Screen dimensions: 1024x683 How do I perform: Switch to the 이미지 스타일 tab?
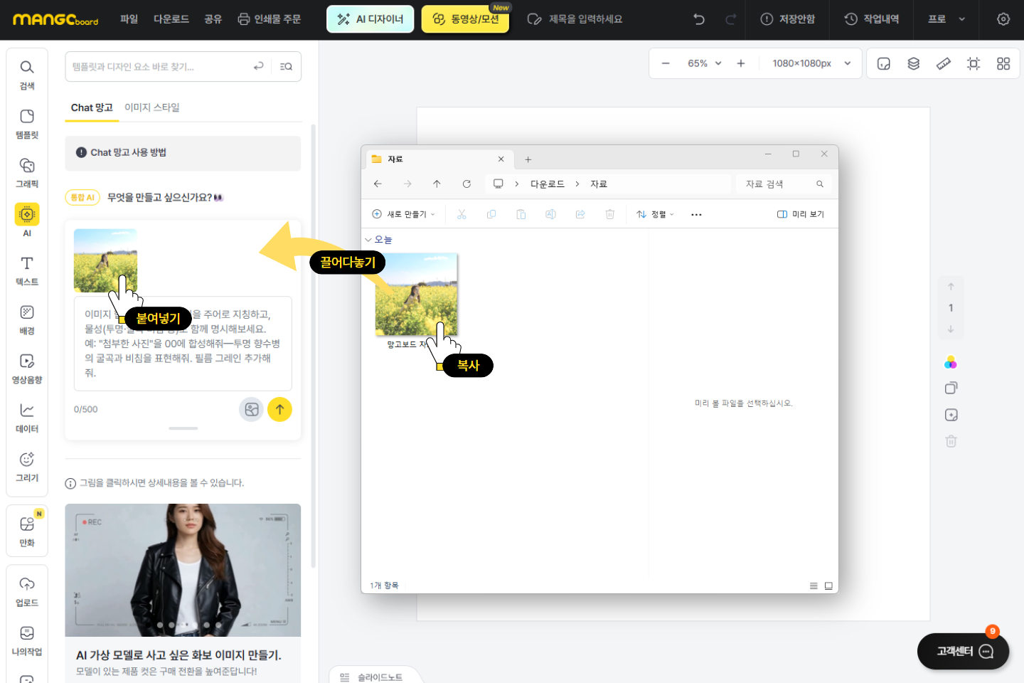152,107
